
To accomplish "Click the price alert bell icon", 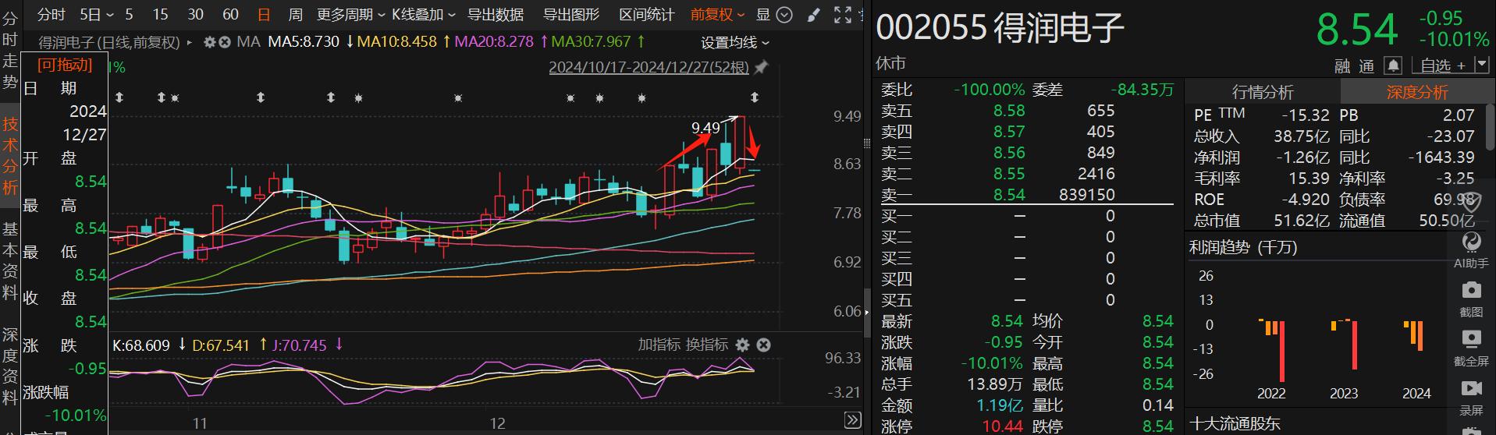I will [x=1393, y=65].
